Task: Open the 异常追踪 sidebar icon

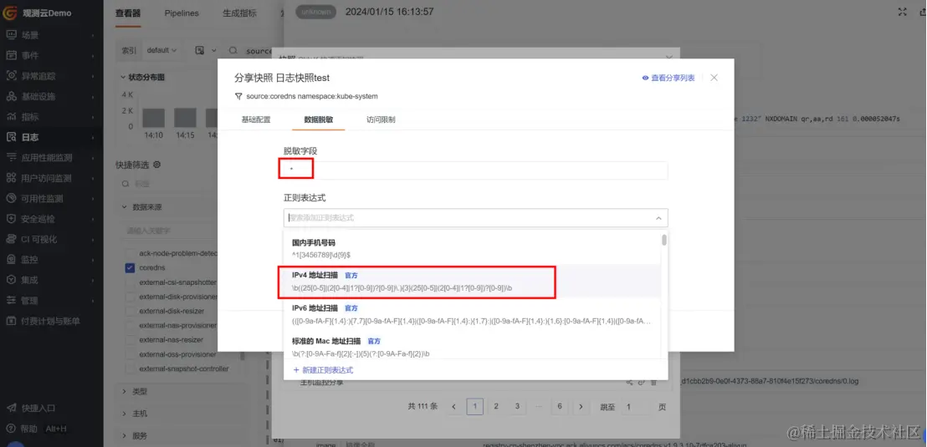Action: (x=11, y=75)
